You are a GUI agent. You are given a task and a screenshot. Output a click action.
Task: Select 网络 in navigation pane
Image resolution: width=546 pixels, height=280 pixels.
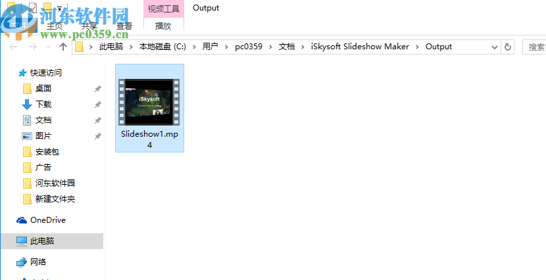click(x=38, y=262)
